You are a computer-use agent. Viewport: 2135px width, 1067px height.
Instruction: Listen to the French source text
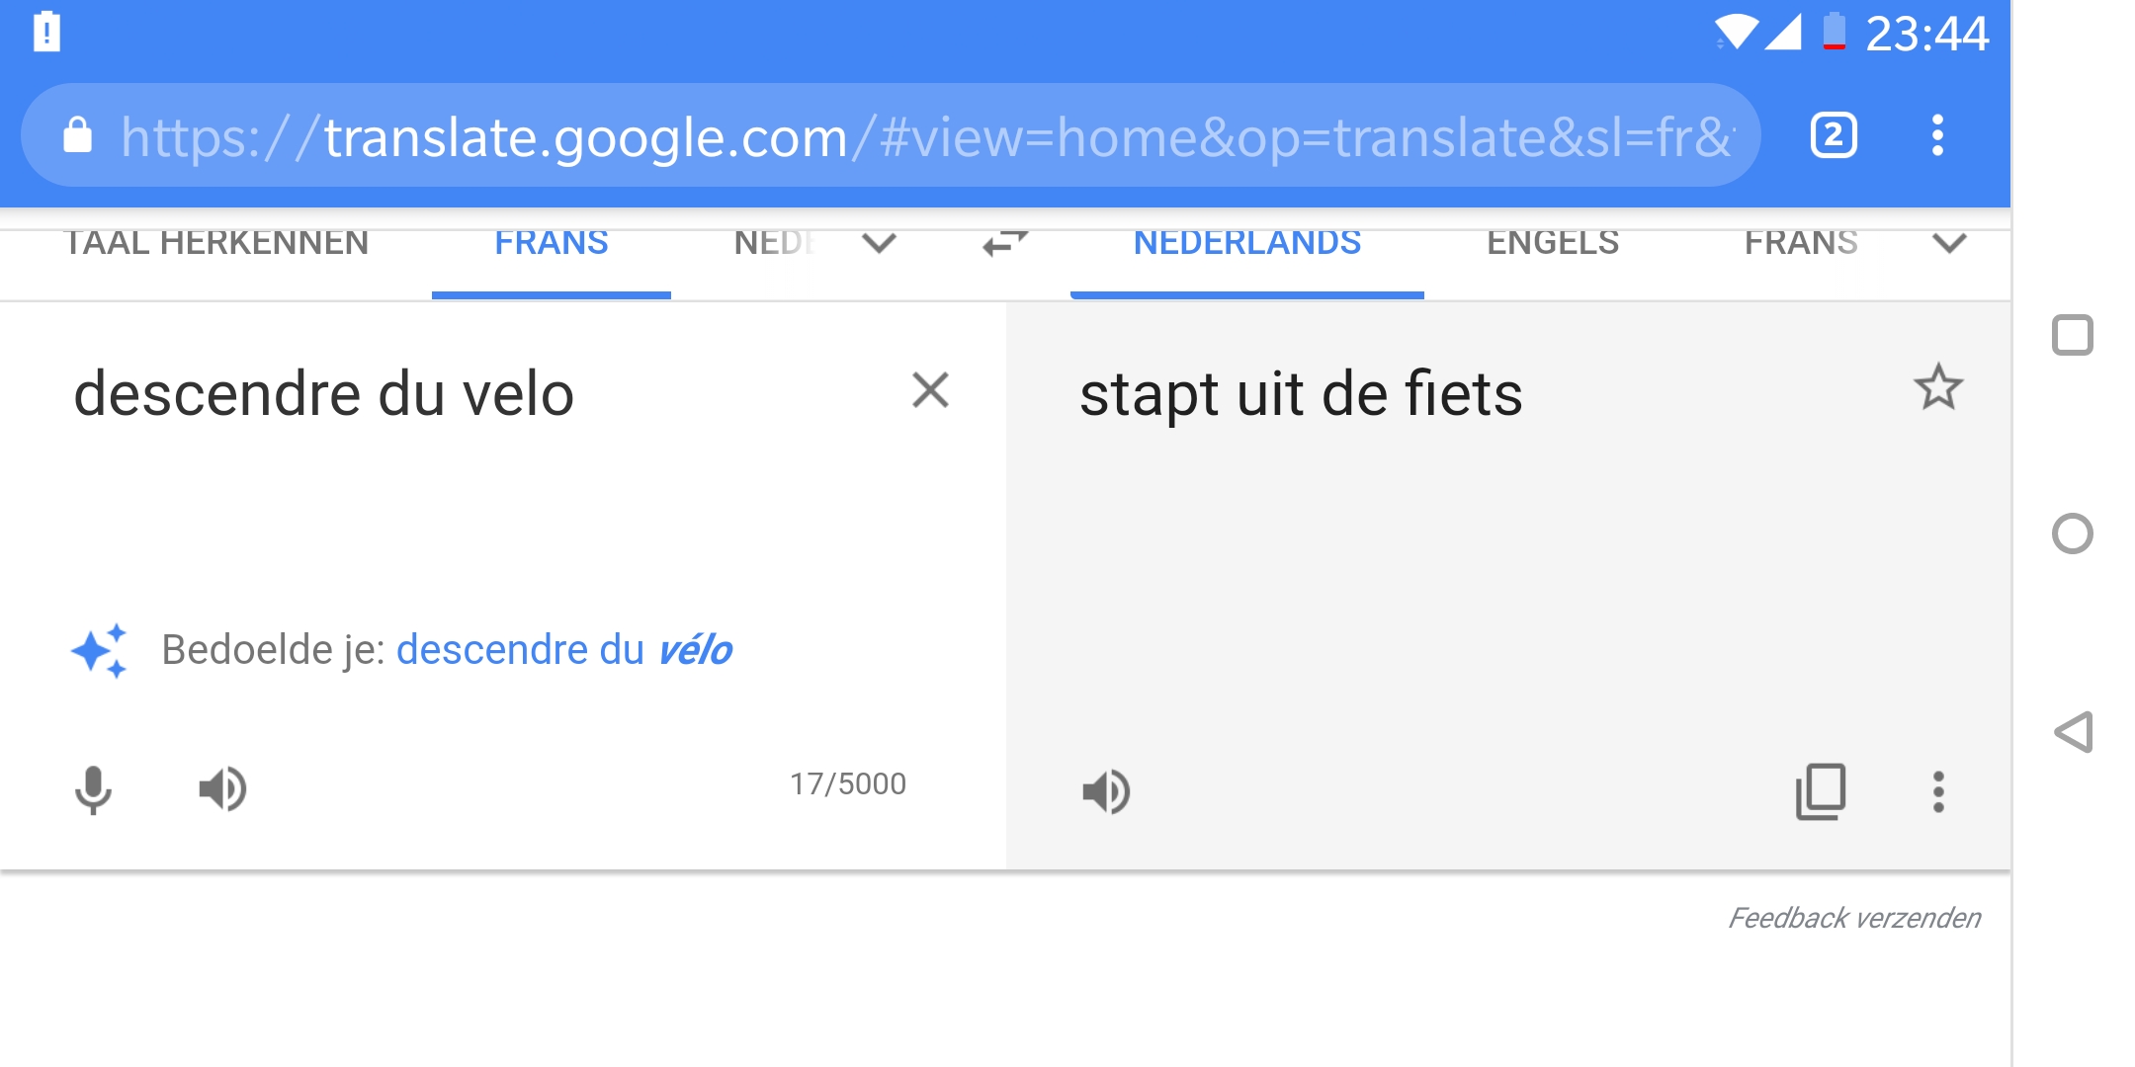click(222, 789)
